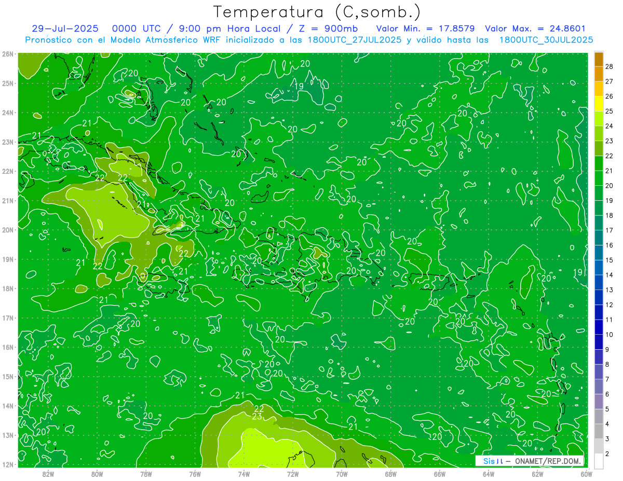Click the latitude label '12N'
This screenshot has height=481, width=623.
[8, 464]
